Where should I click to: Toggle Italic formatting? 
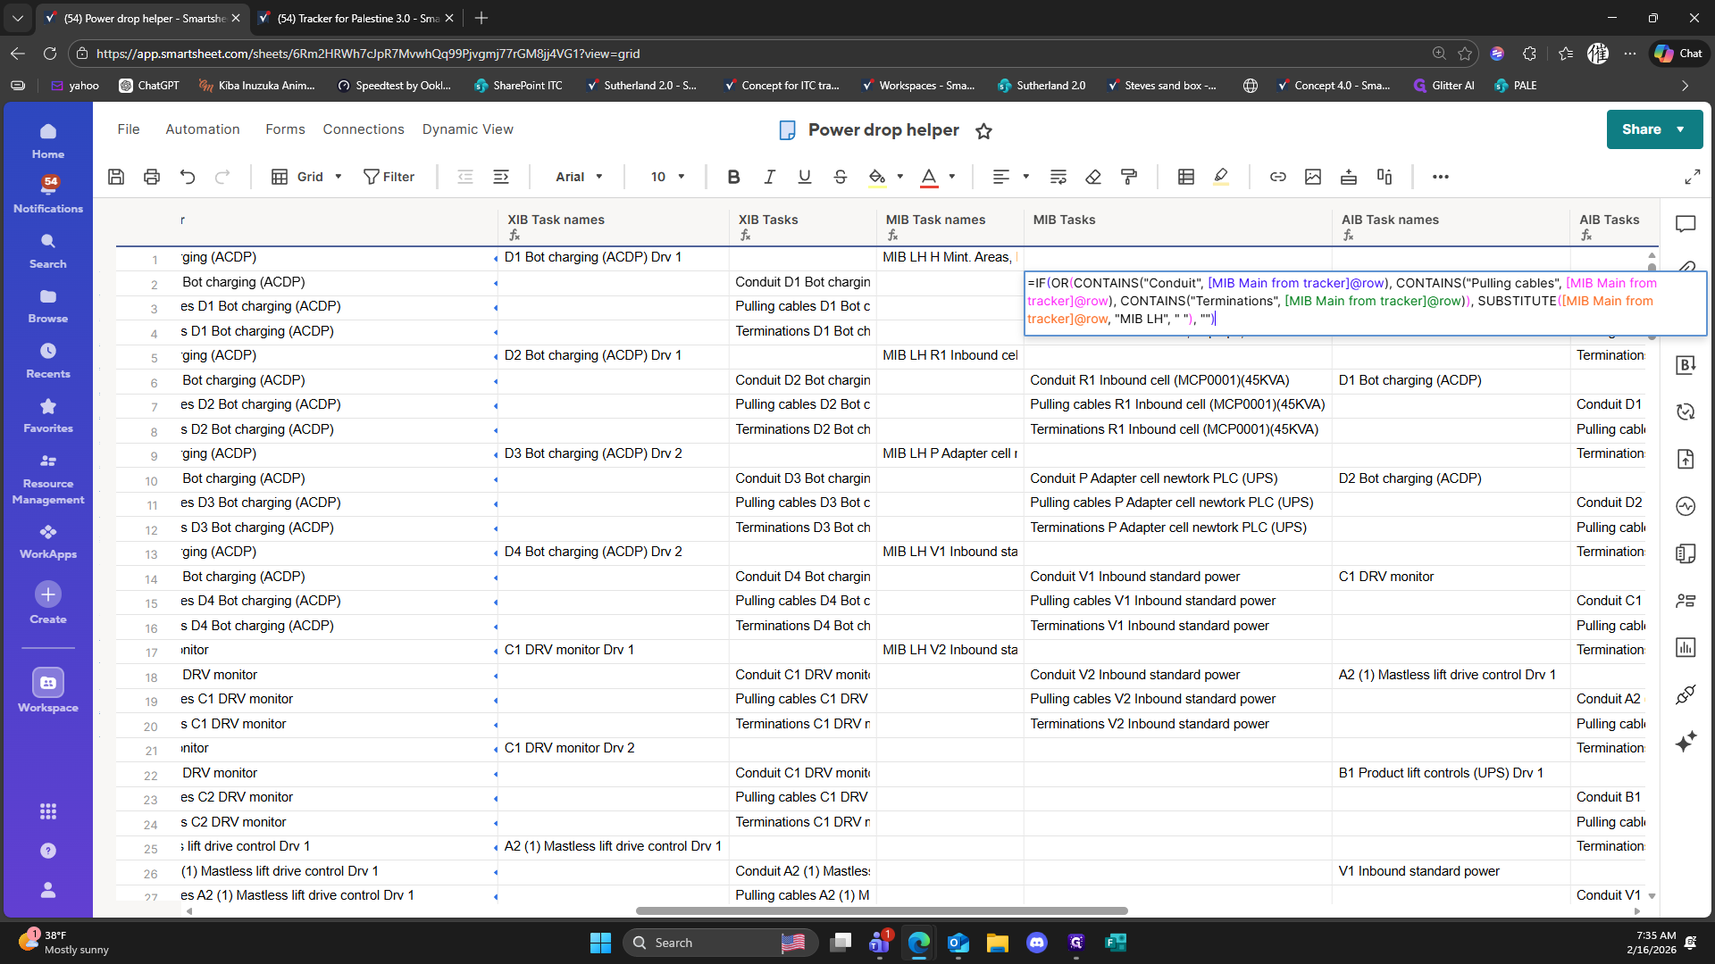[769, 177]
